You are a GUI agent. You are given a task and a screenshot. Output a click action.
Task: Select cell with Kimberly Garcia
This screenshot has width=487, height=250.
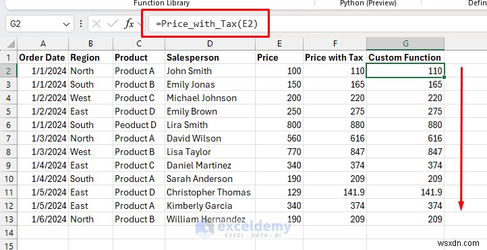[210, 206]
